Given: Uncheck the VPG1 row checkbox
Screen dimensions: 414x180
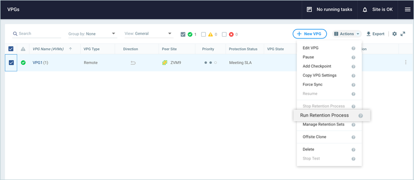Looking at the screenshot, I should point(11,63).
